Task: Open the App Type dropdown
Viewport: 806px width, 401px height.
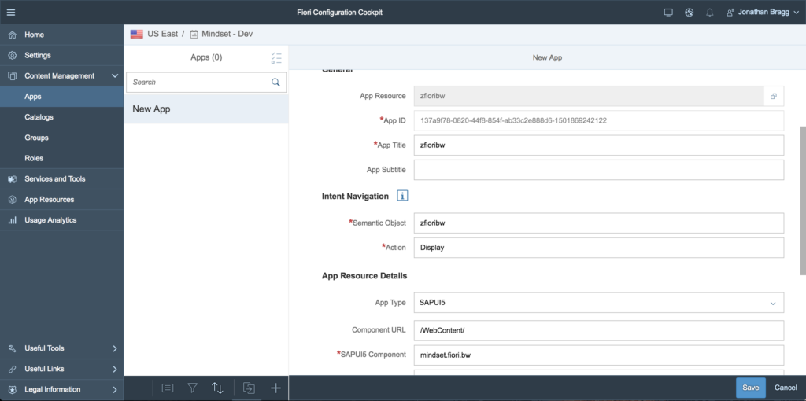Action: [x=599, y=303]
